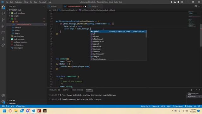
Task: Toggle primary side bar layout icon
Action: (x=172, y=2)
